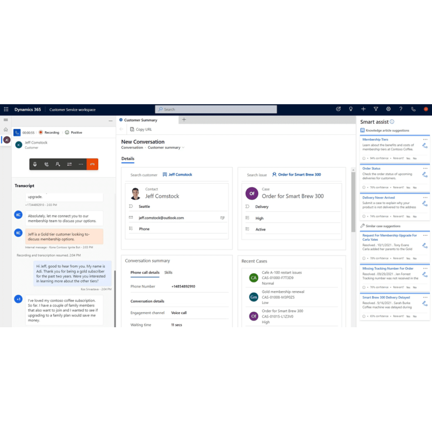The image size is (432, 432).
Task: Expand the hamburger site map menu
Action: pos(6,120)
